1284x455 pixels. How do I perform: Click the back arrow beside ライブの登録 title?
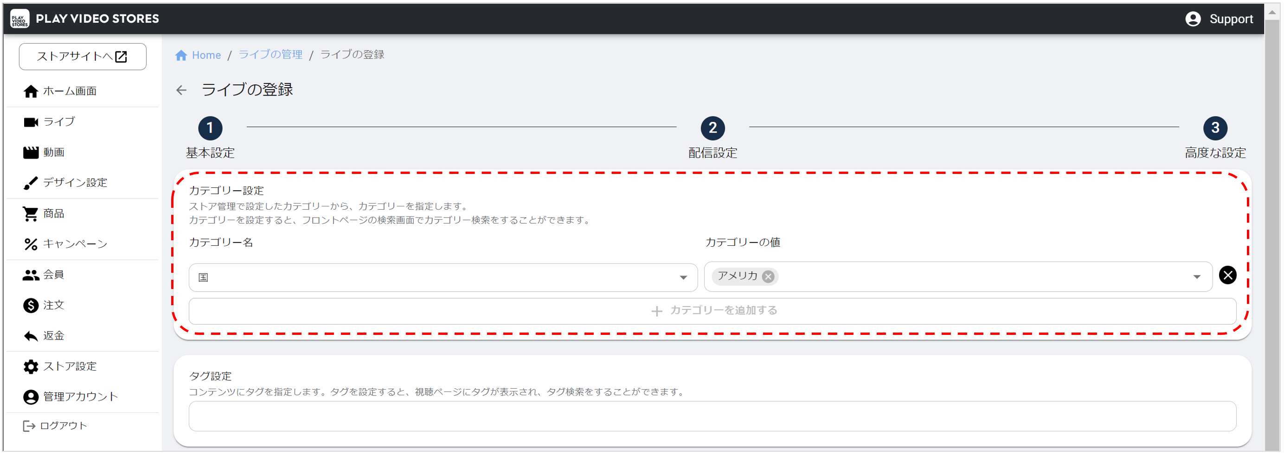point(181,90)
